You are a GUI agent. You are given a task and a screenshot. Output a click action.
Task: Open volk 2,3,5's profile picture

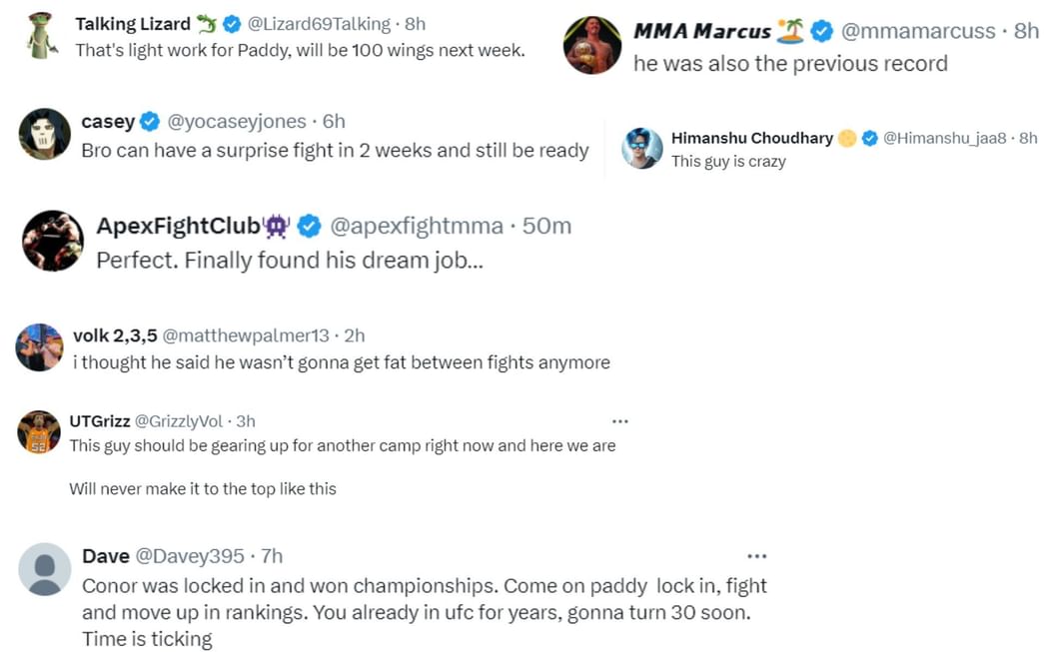(38, 346)
